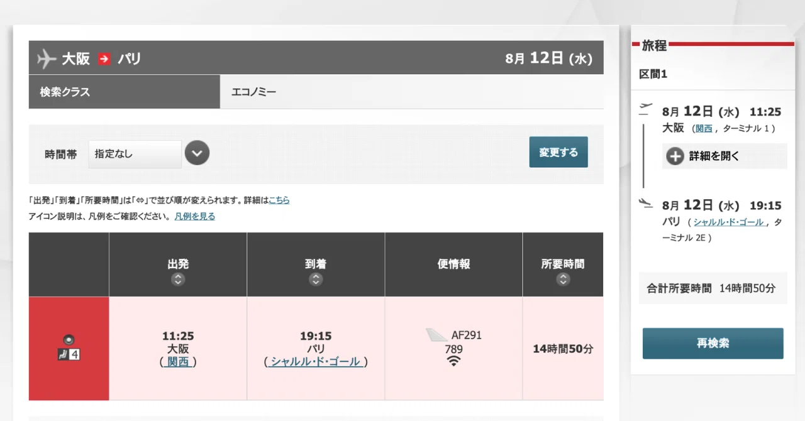Sort flights by 出発 column arrows
Screen dimensions: 805x421
pos(178,280)
